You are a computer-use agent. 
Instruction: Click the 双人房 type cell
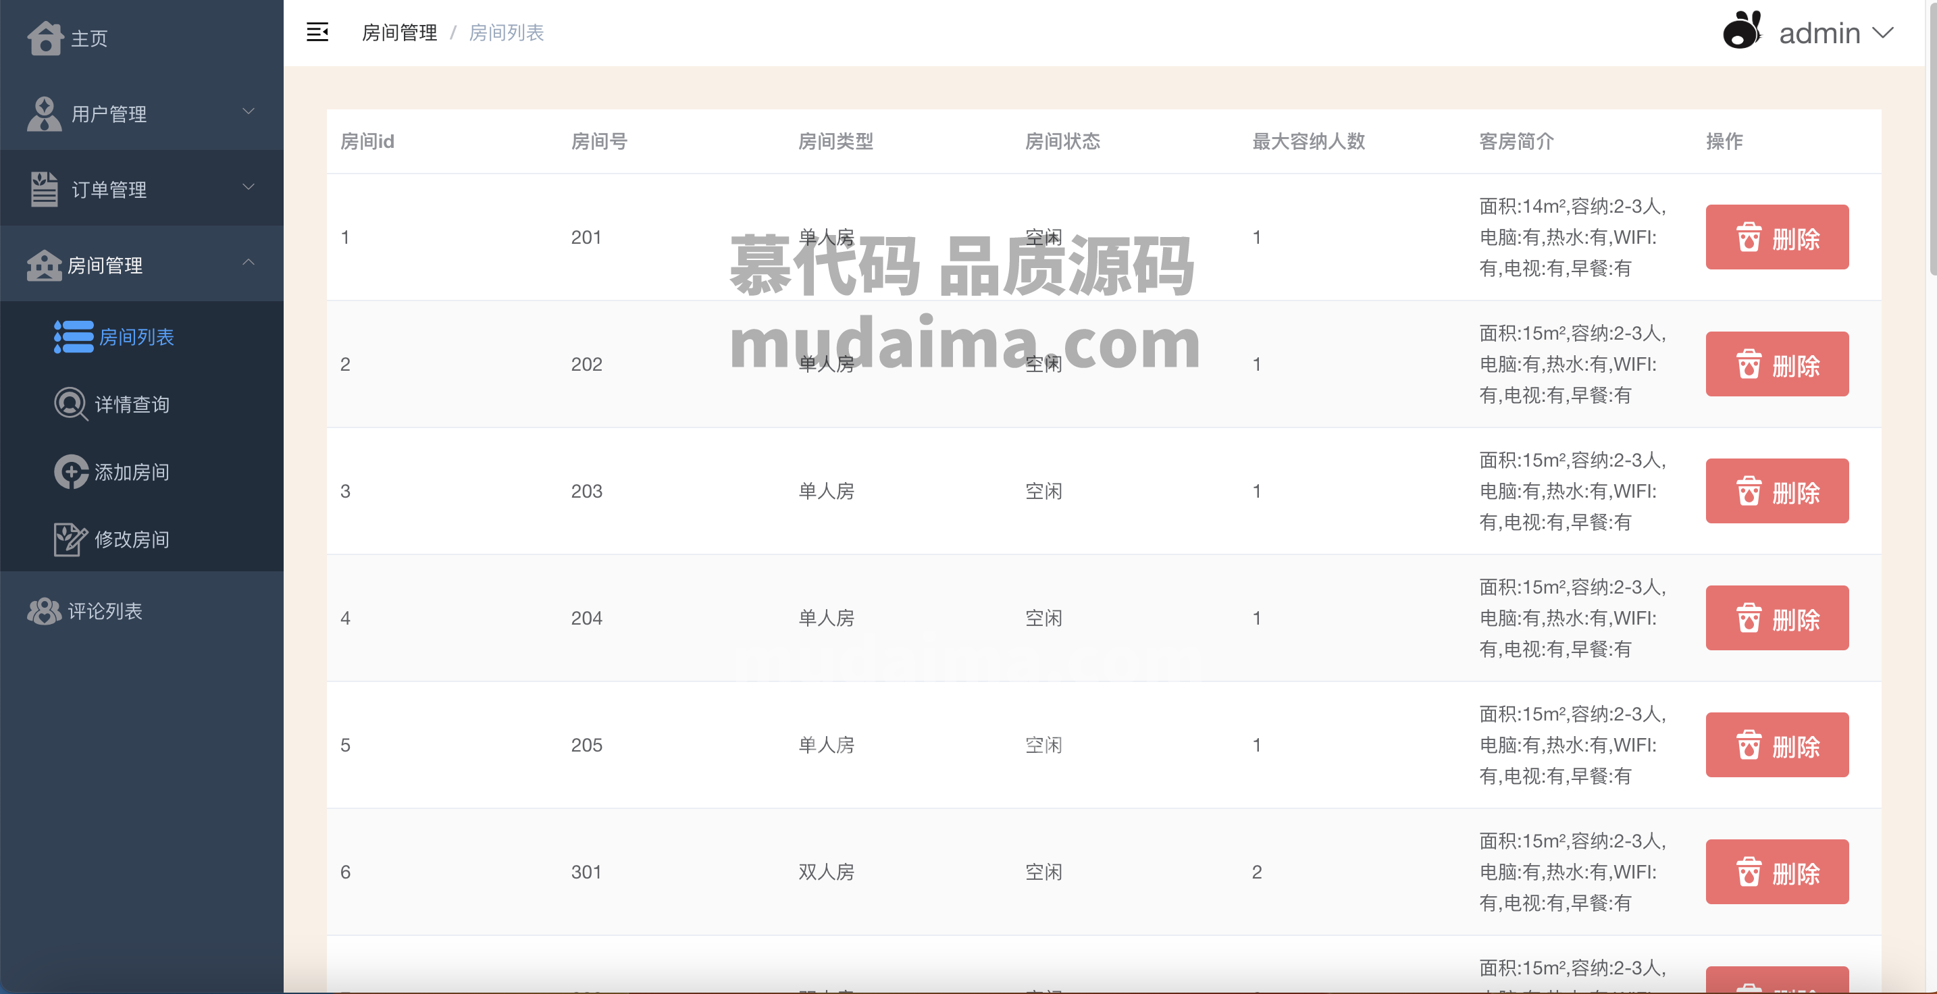tap(827, 872)
